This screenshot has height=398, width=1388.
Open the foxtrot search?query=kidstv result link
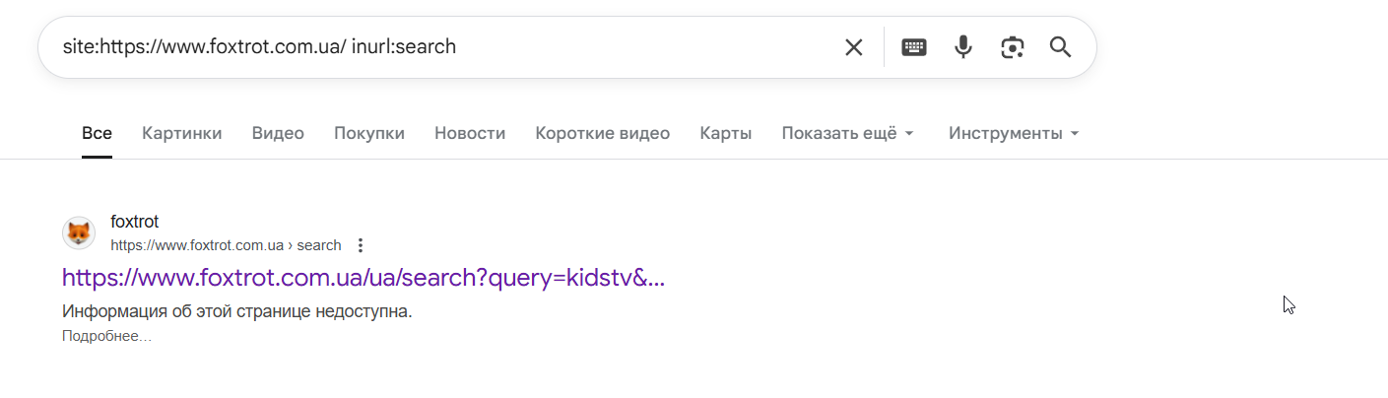click(x=364, y=278)
